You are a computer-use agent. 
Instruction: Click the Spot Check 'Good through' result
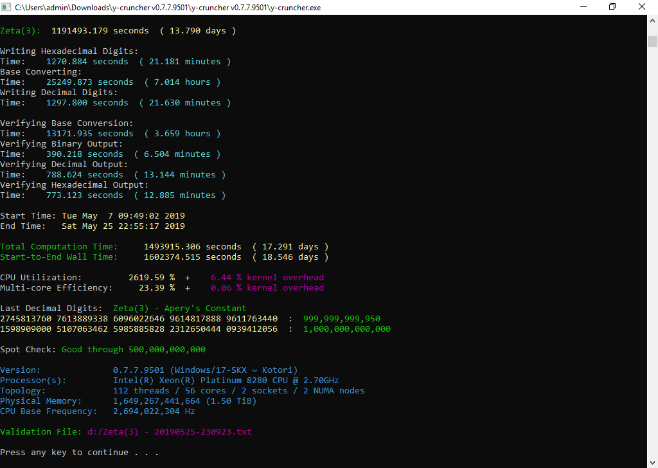133,350
